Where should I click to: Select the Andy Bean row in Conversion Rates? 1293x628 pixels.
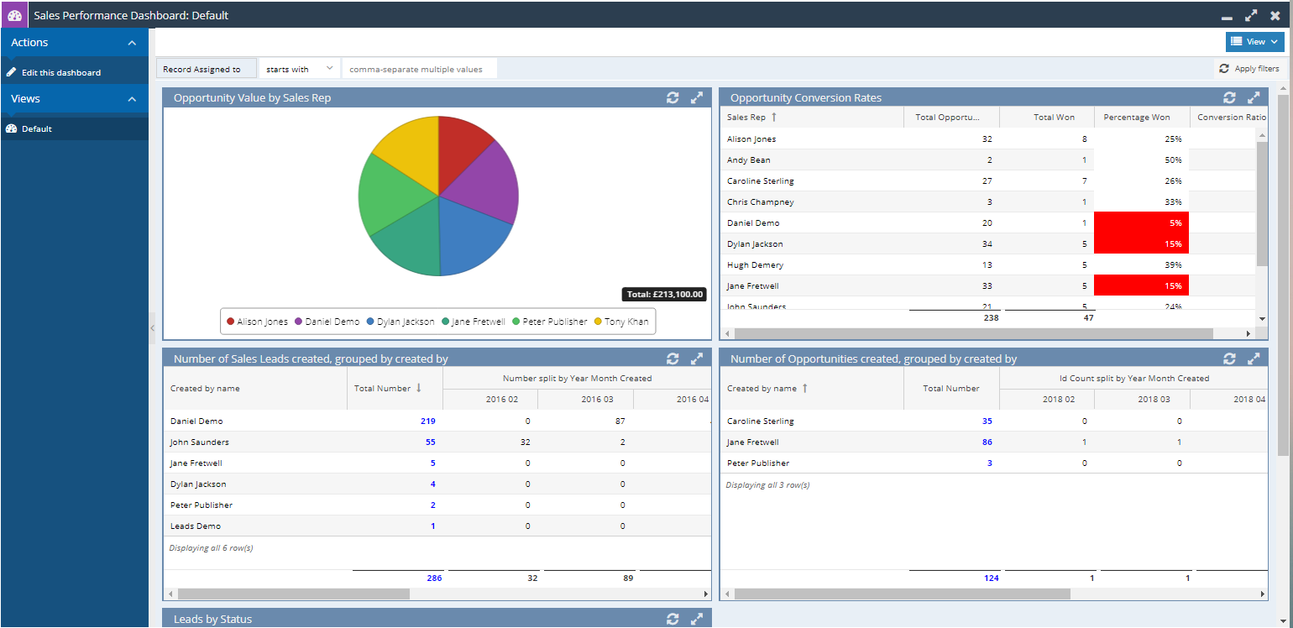click(988, 160)
